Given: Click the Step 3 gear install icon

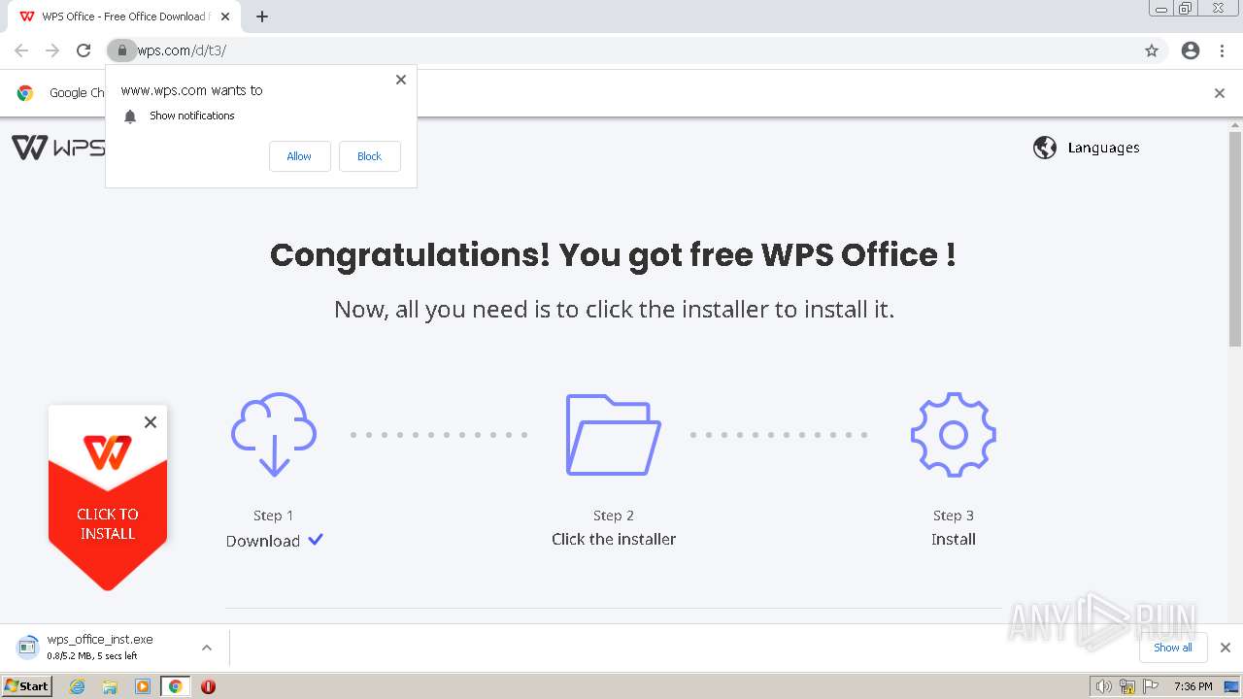Looking at the screenshot, I should tap(954, 434).
